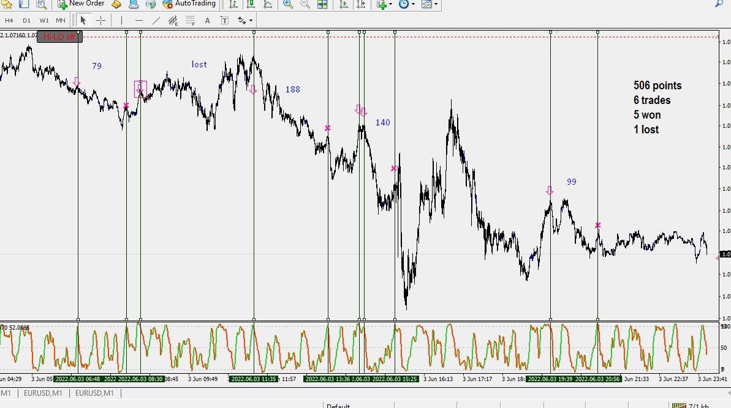Select the '6 trades' text label
The height and width of the screenshot is (408, 731).
tap(652, 100)
